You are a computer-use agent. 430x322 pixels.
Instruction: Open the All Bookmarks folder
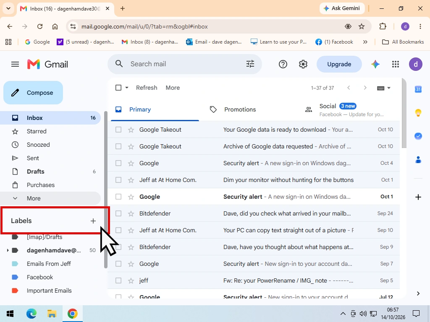click(403, 42)
